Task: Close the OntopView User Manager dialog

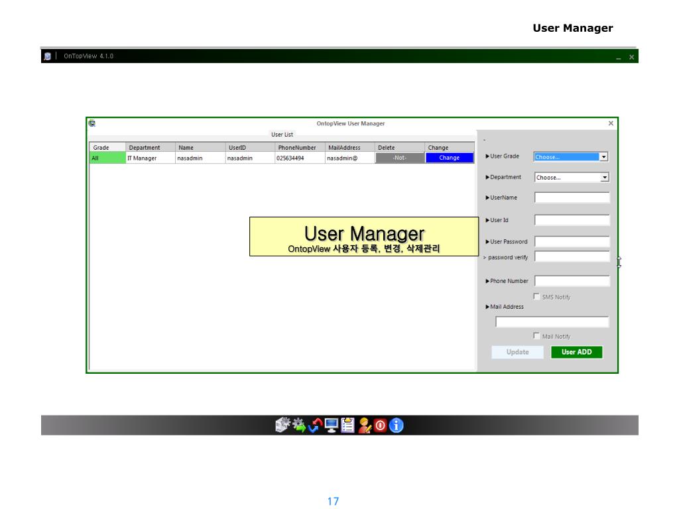Action: point(611,123)
